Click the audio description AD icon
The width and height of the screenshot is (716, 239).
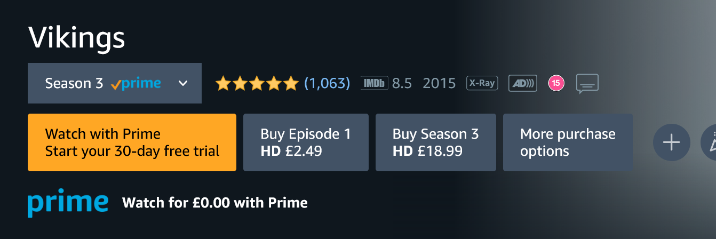click(x=522, y=83)
